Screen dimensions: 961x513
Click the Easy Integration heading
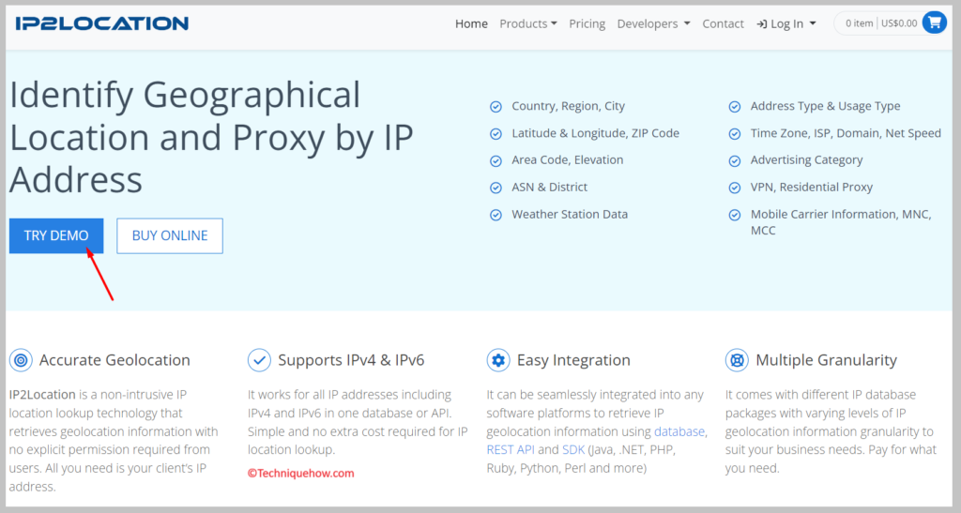[x=573, y=360]
